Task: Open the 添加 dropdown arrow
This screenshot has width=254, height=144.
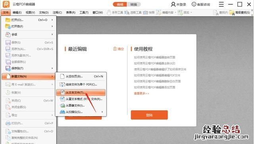Action: (x=191, y=12)
